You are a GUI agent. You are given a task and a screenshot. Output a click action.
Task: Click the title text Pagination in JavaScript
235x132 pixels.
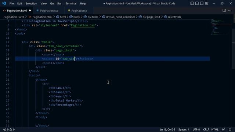54,21
